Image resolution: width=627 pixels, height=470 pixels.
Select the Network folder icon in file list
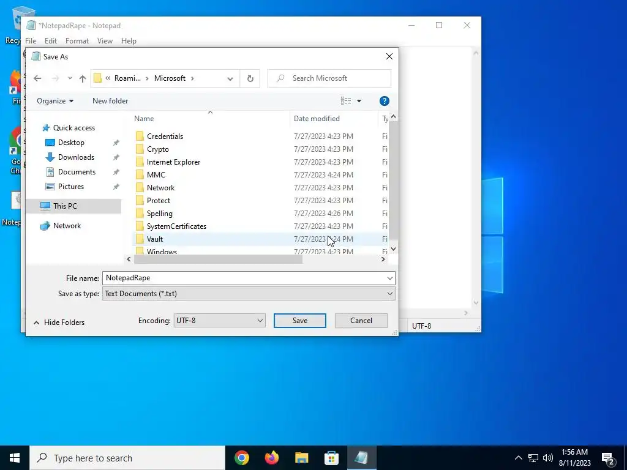(140, 187)
